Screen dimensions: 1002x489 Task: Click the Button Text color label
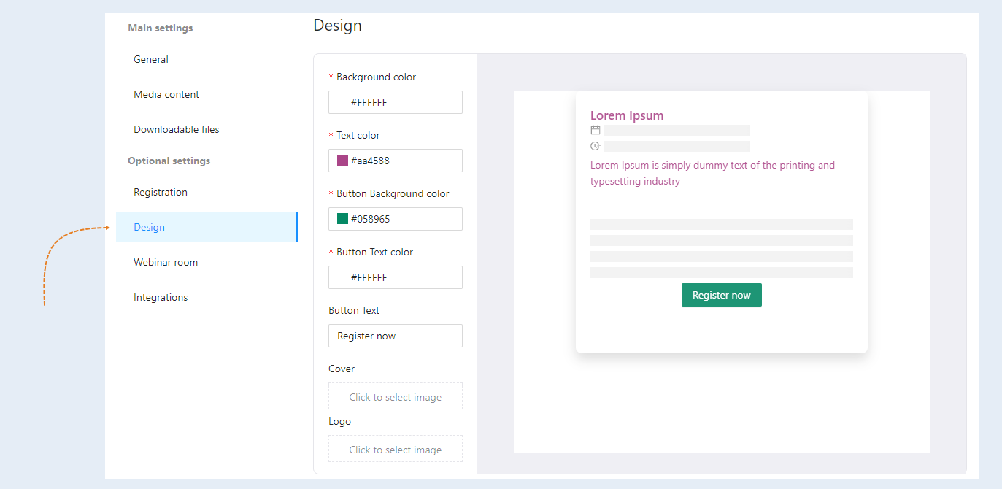point(375,252)
